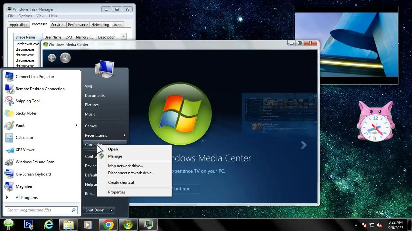Select Disconnect network drive... option
412x231 pixels.
[x=131, y=173]
